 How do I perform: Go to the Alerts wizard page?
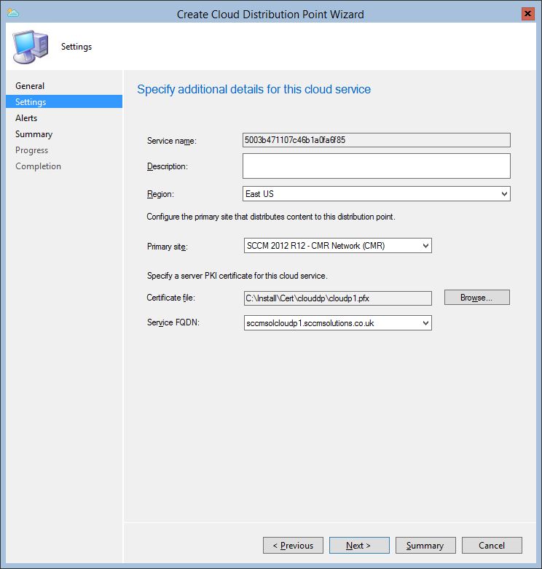(26, 118)
